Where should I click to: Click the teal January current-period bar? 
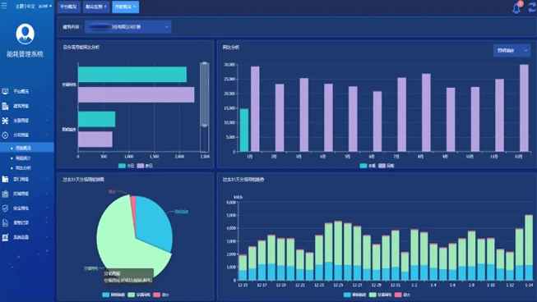[244, 130]
